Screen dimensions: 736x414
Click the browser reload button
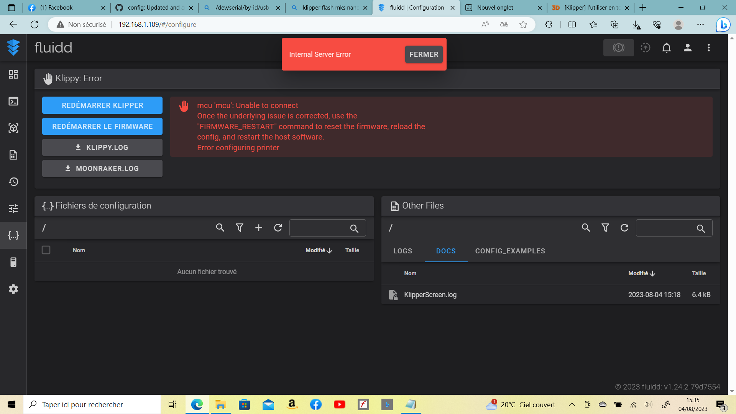(34, 25)
